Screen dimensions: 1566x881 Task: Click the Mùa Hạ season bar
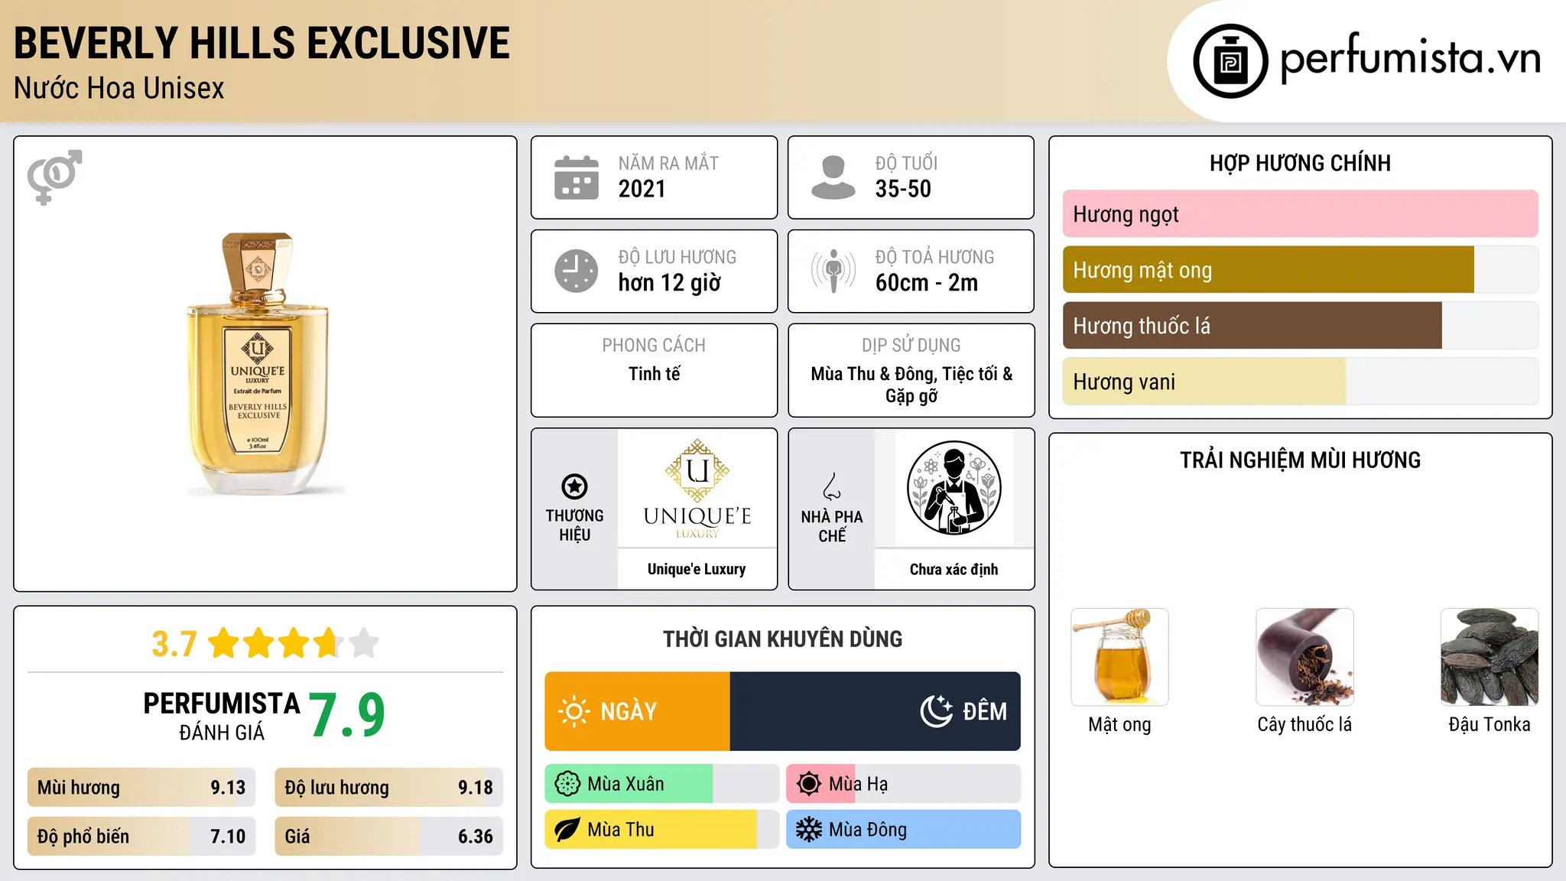[904, 784]
